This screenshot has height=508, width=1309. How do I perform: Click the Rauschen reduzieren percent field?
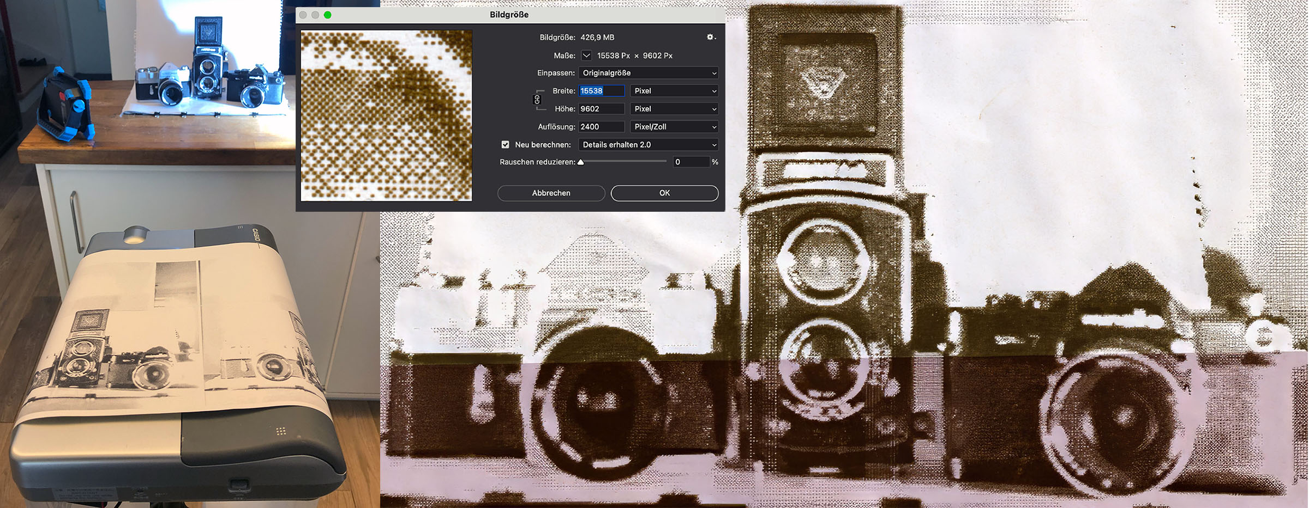pyautogui.click(x=691, y=162)
